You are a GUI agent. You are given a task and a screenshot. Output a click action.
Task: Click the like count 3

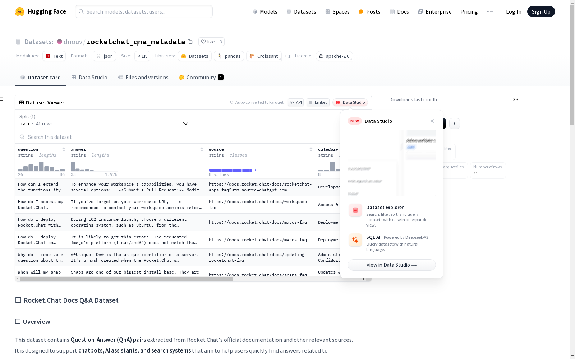coord(221,42)
